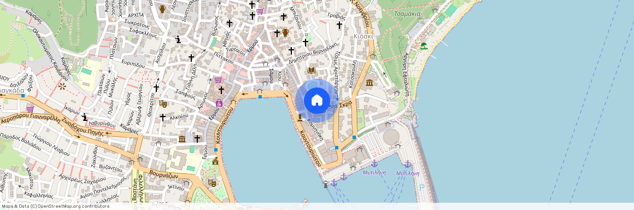This screenshot has height=210, width=634.
Task: Click the information icon near Αισχύλου
Action: pyautogui.click(x=178, y=39)
